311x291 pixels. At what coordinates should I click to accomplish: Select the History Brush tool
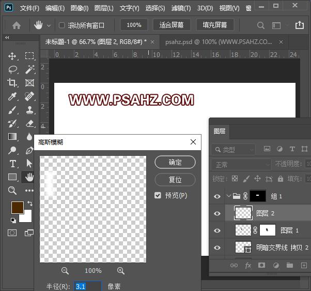tap(12, 123)
